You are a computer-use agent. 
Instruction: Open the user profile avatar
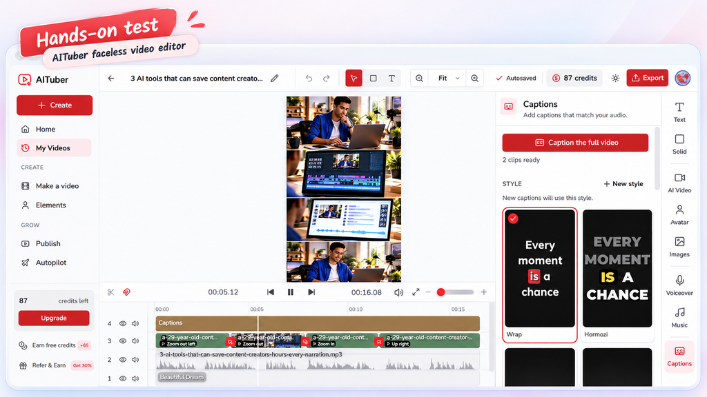tap(683, 78)
